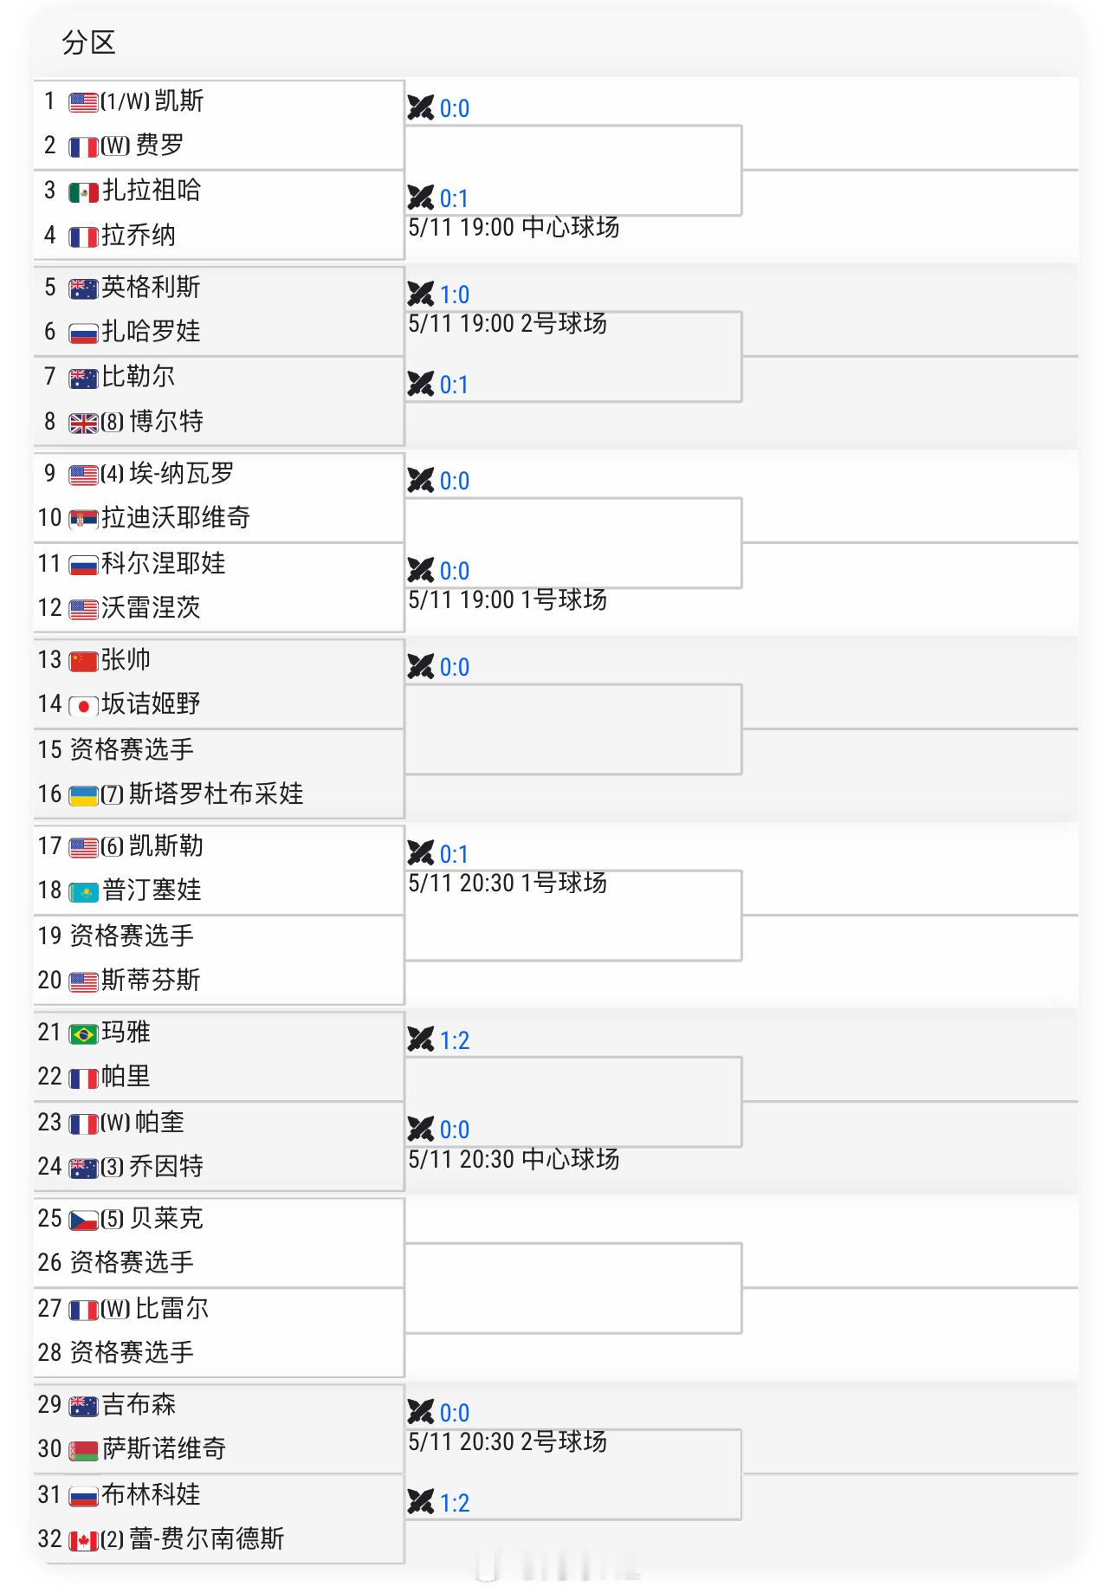Click the 0:0 score above 5/11 20:30 中心球场
1112x1593 pixels.
click(x=454, y=1130)
